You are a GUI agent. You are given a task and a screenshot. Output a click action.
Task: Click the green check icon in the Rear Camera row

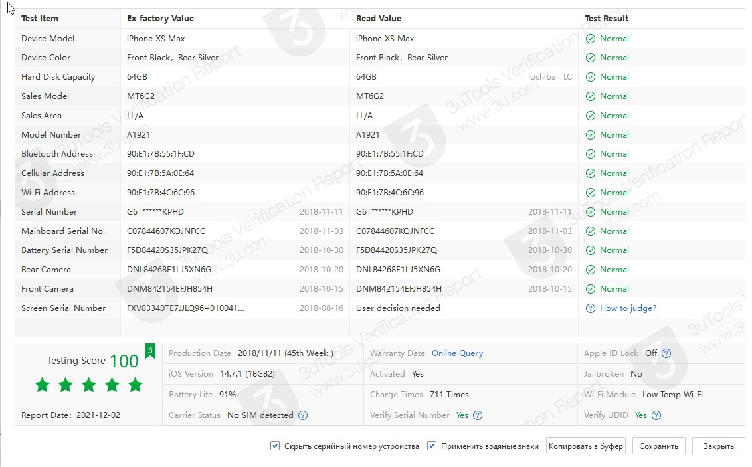(591, 270)
